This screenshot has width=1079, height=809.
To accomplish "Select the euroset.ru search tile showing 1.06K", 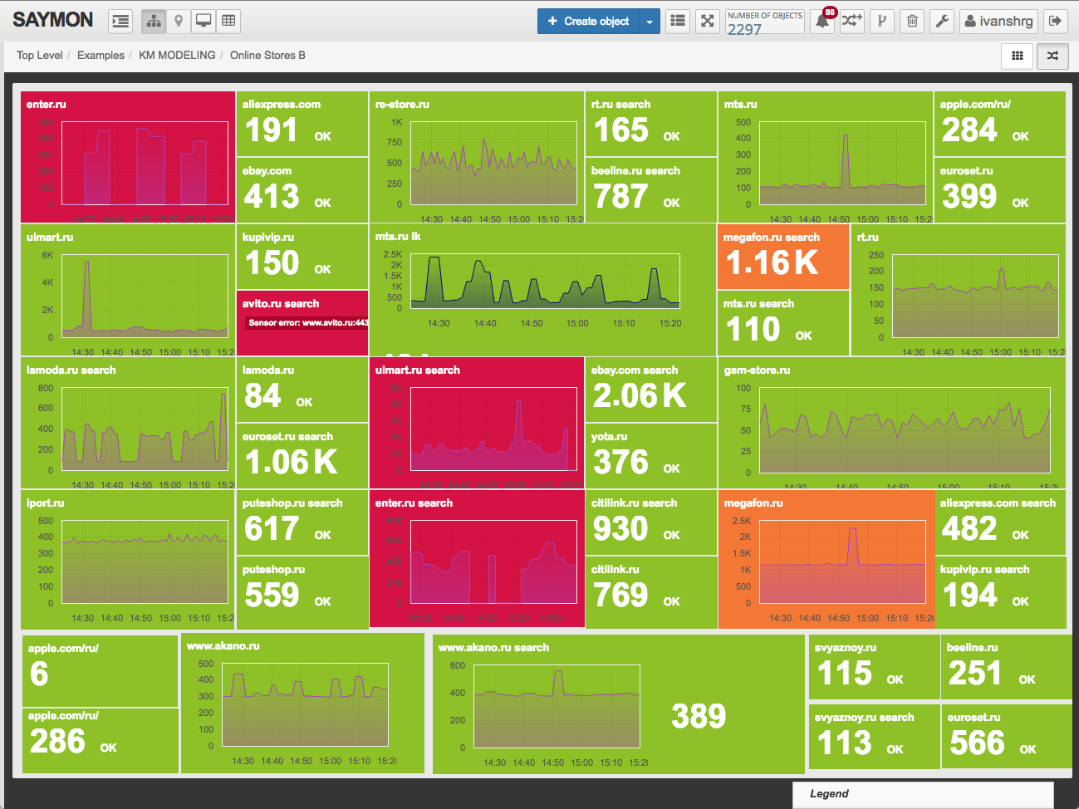I will [x=302, y=456].
